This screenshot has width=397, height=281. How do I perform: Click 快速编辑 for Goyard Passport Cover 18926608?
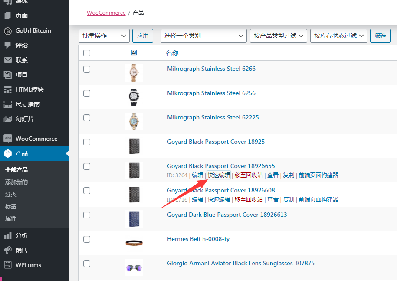click(219, 199)
